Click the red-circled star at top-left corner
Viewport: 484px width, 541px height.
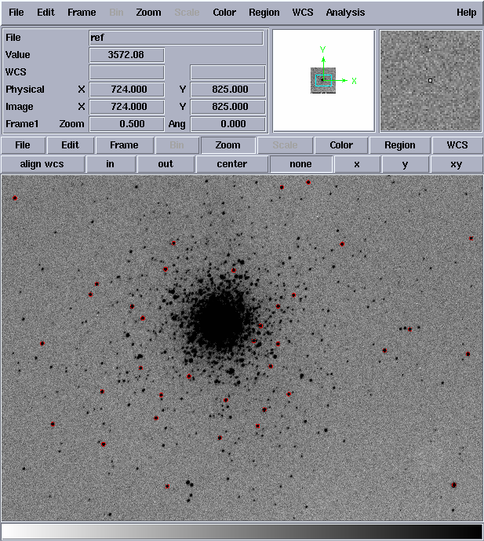click(x=15, y=198)
